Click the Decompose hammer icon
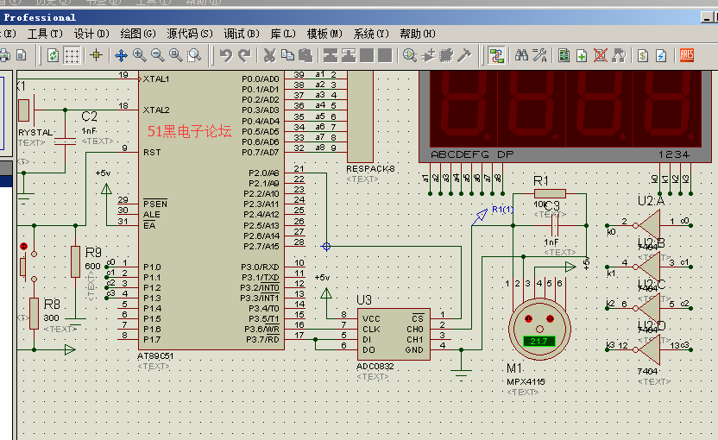This screenshot has height=440, width=718. [x=464, y=55]
